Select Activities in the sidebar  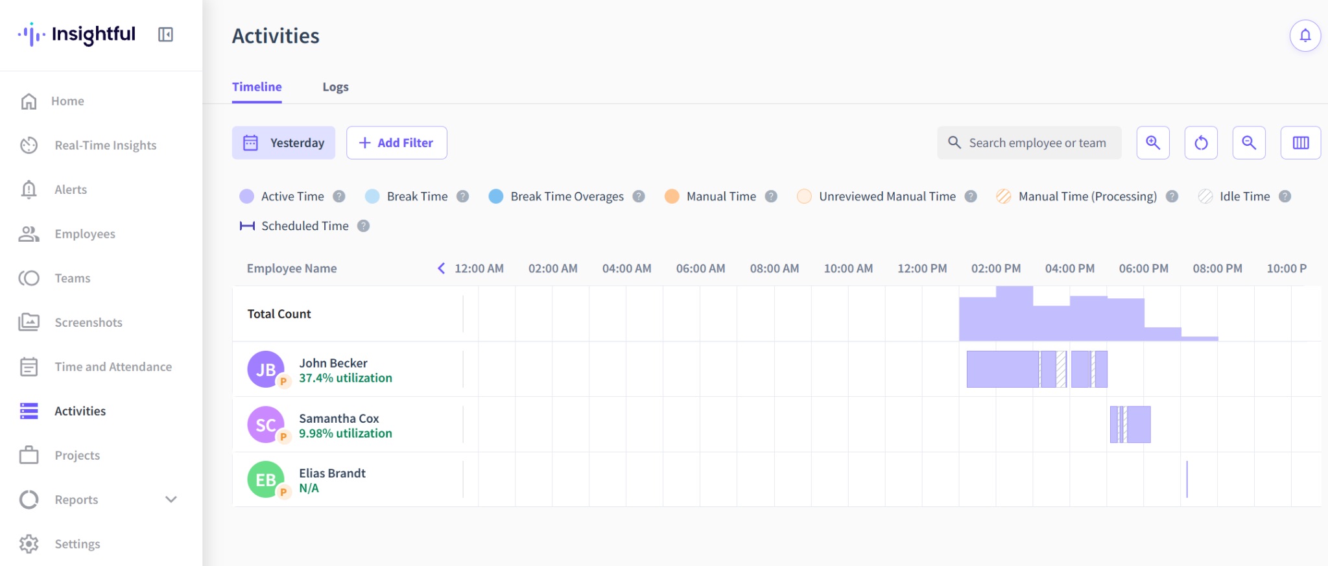pos(80,411)
